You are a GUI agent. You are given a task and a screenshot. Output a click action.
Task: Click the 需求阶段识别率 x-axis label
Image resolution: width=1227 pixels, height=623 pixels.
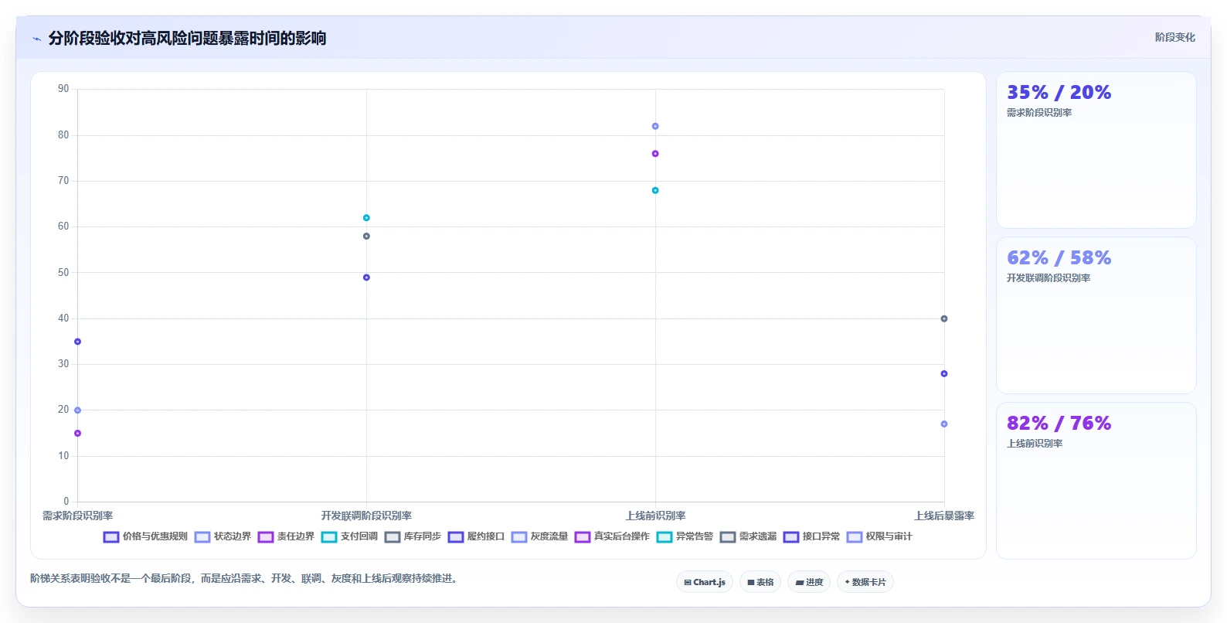click(x=77, y=516)
